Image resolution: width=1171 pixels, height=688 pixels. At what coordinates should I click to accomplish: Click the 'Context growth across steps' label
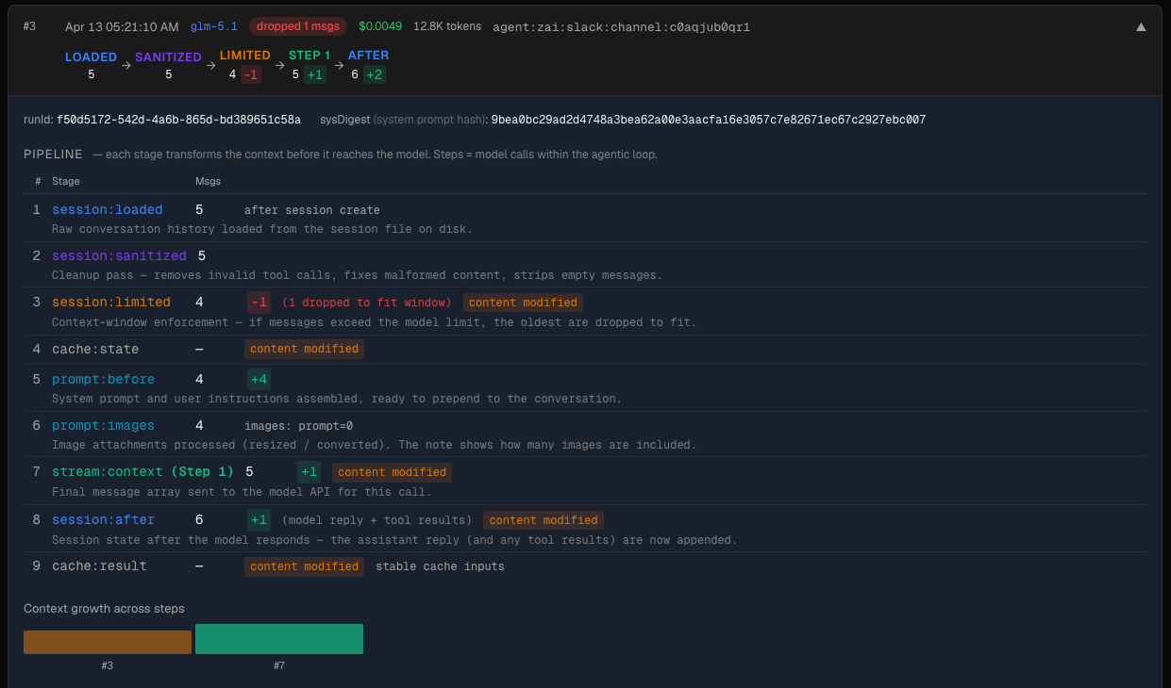pos(104,608)
